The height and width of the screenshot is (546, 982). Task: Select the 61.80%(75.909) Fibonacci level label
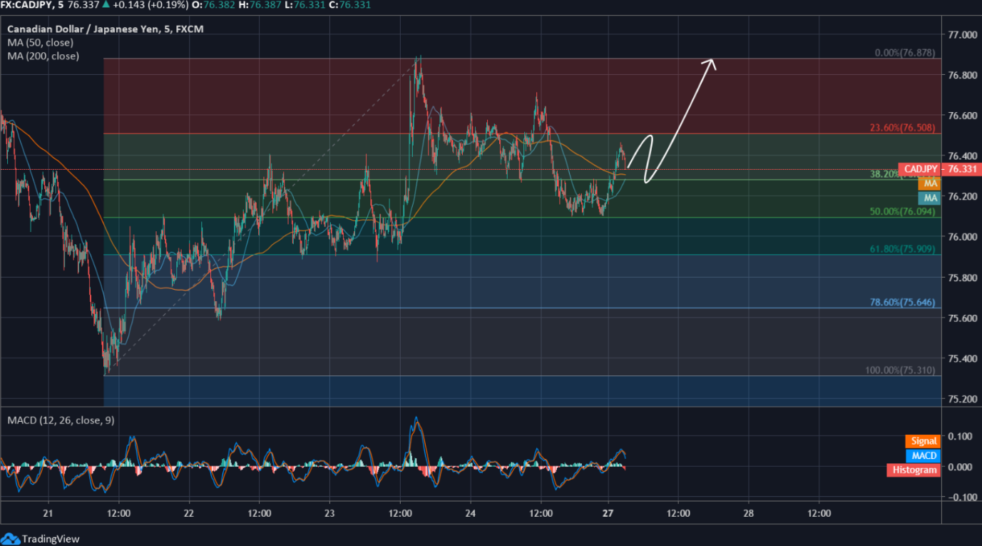coord(902,249)
